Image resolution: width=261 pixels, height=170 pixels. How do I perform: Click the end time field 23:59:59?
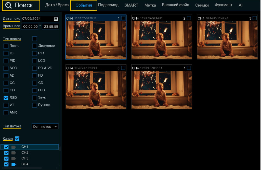point(50,26)
